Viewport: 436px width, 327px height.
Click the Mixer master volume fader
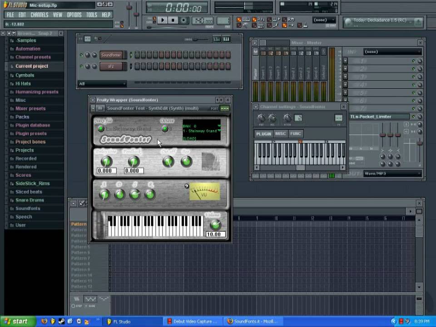[x=420, y=144]
